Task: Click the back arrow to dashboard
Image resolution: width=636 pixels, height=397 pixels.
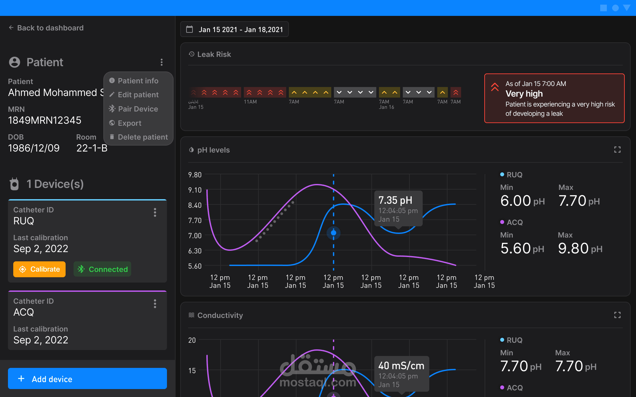Action: [11, 28]
